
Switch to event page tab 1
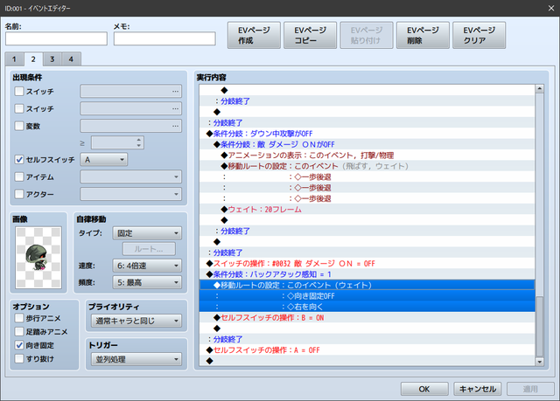(14, 59)
